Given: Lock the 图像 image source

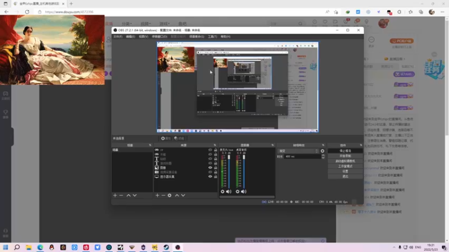Looking at the screenshot, I should pyautogui.click(x=216, y=167).
